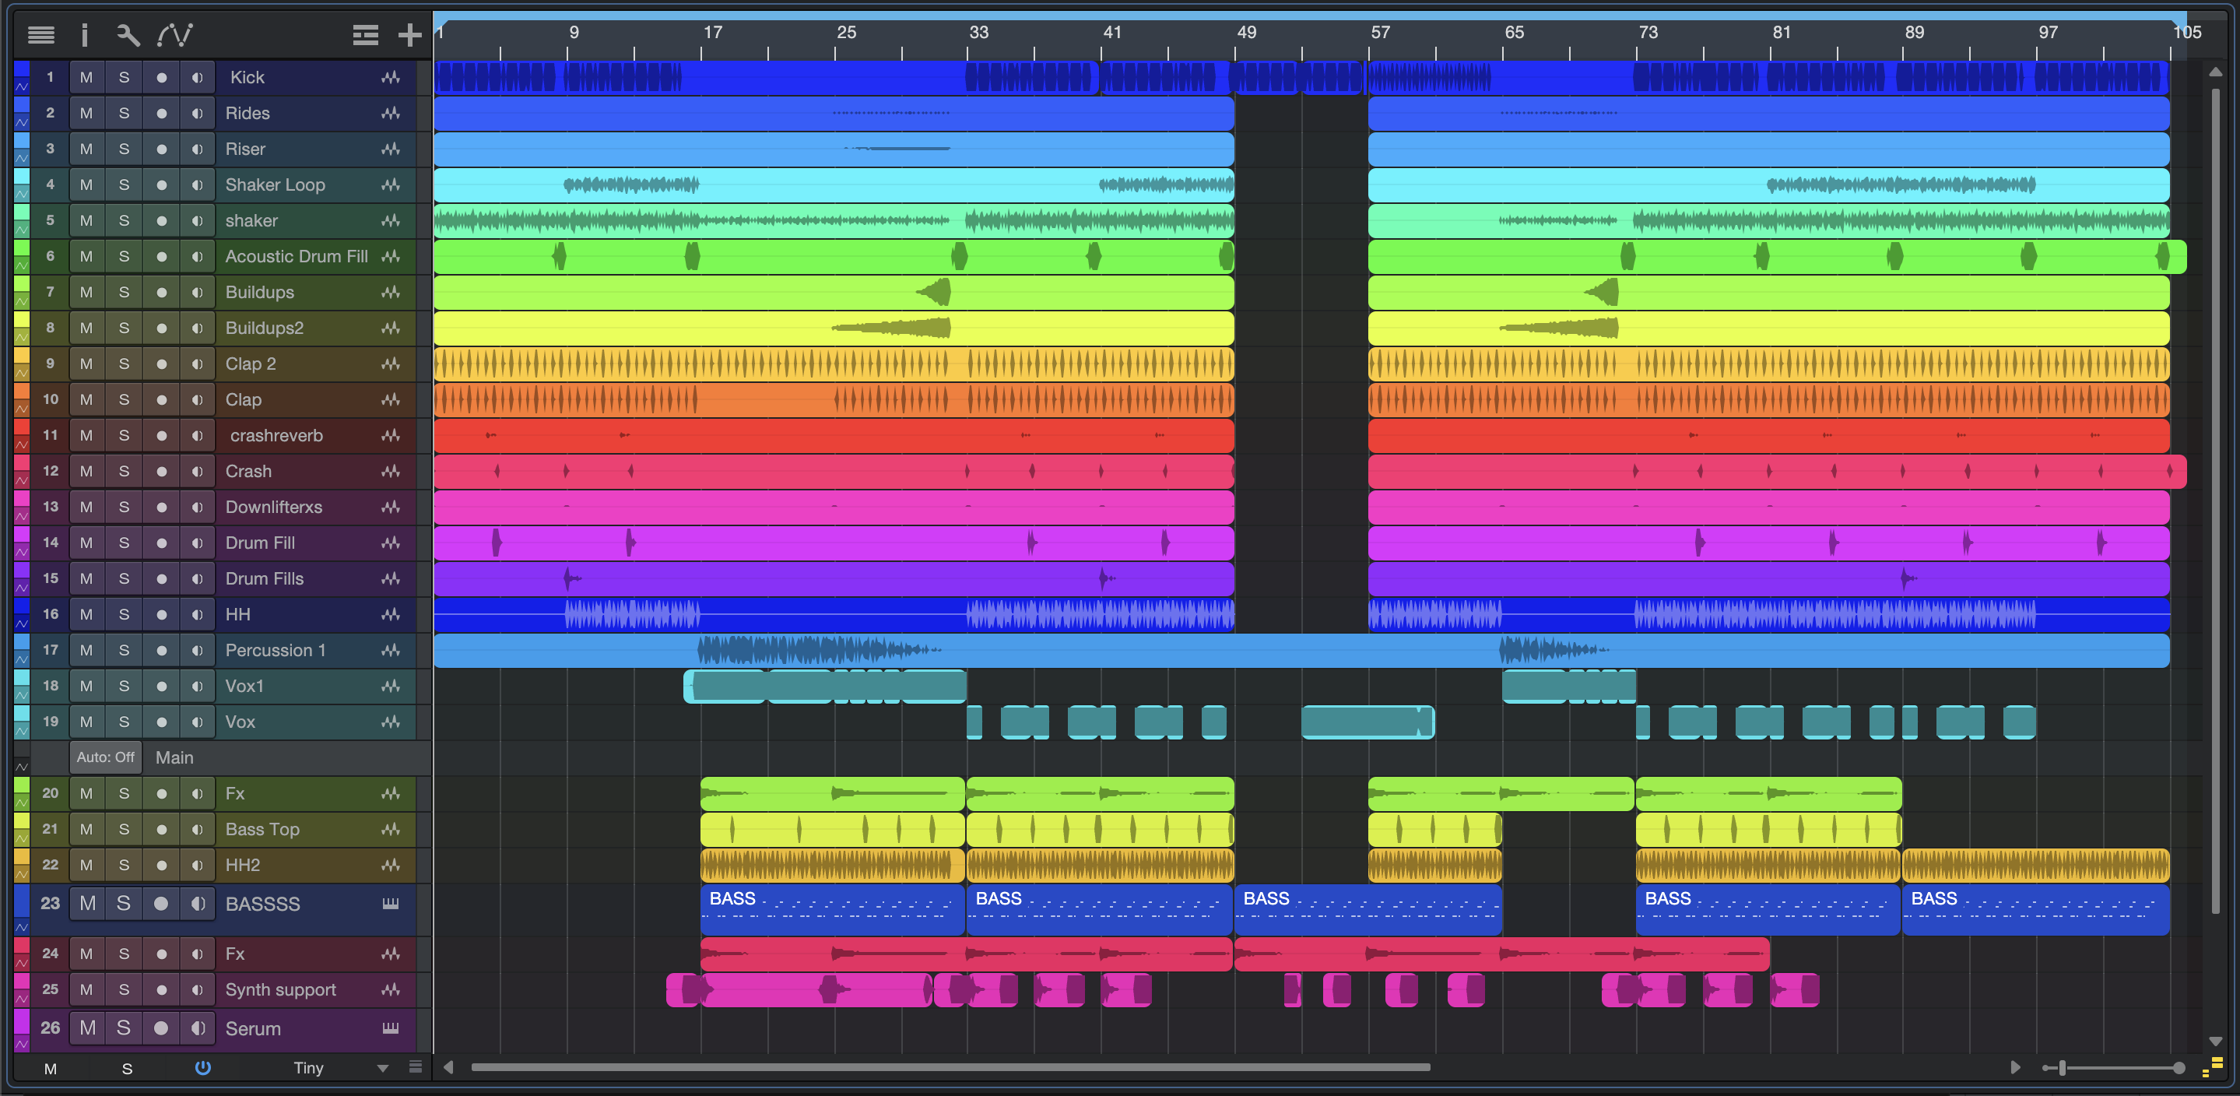Viewport: 2240px width, 1096px height.
Task: Mute the Kick track
Action: [86, 77]
